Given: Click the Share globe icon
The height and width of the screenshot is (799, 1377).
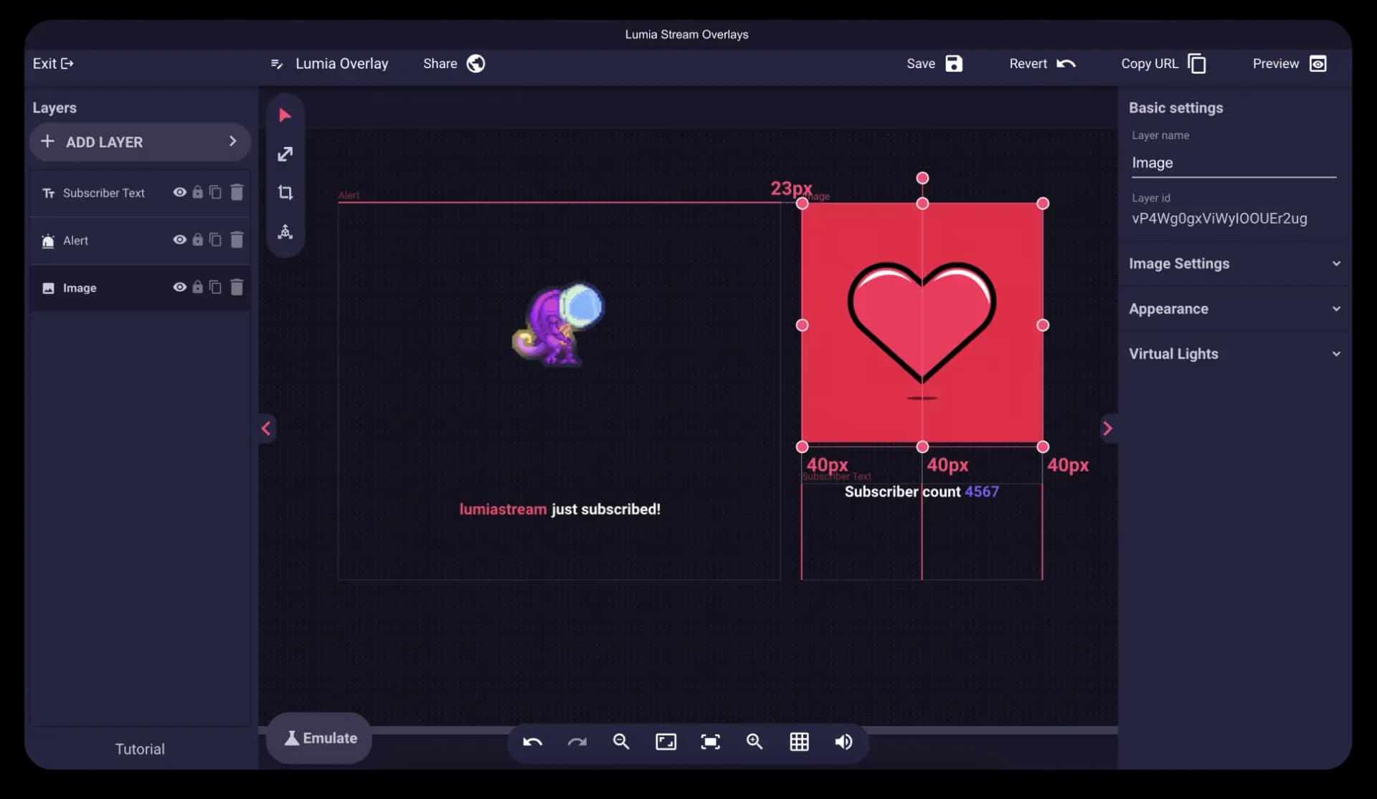Looking at the screenshot, I should click(x=475, y=64).
